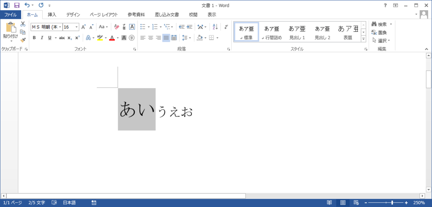The height and width of the screenshot is (207, 432).
Task: Redo the last action
Action: pos(41,5)
